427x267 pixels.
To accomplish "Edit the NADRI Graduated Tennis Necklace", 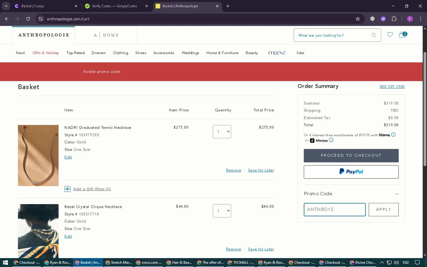I will pos(68,157).
